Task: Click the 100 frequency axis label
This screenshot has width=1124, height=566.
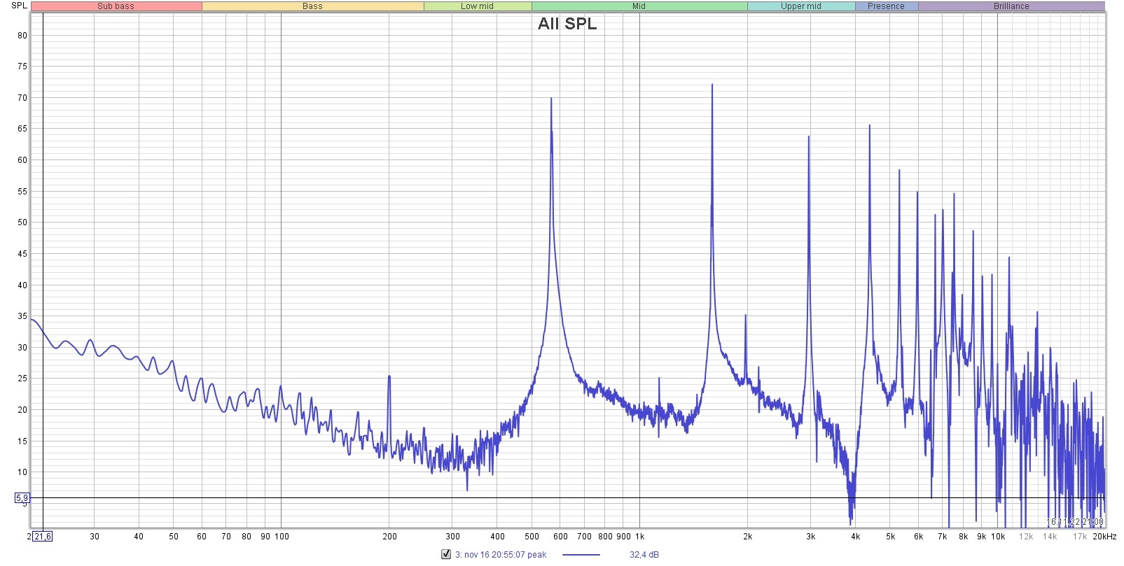Action: [x=282, y=537]
